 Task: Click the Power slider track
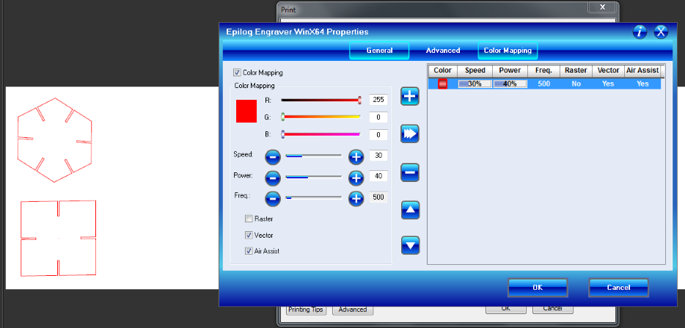pyautogui.click(x=314, y=177)
